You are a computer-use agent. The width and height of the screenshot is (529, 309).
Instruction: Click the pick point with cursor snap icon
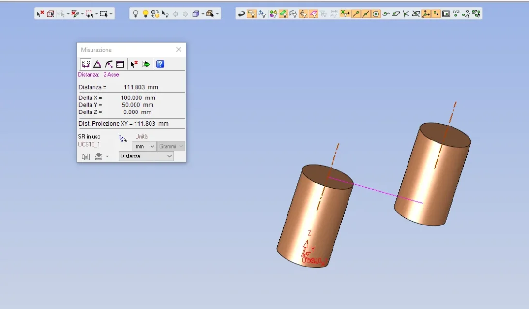point(436,14)
